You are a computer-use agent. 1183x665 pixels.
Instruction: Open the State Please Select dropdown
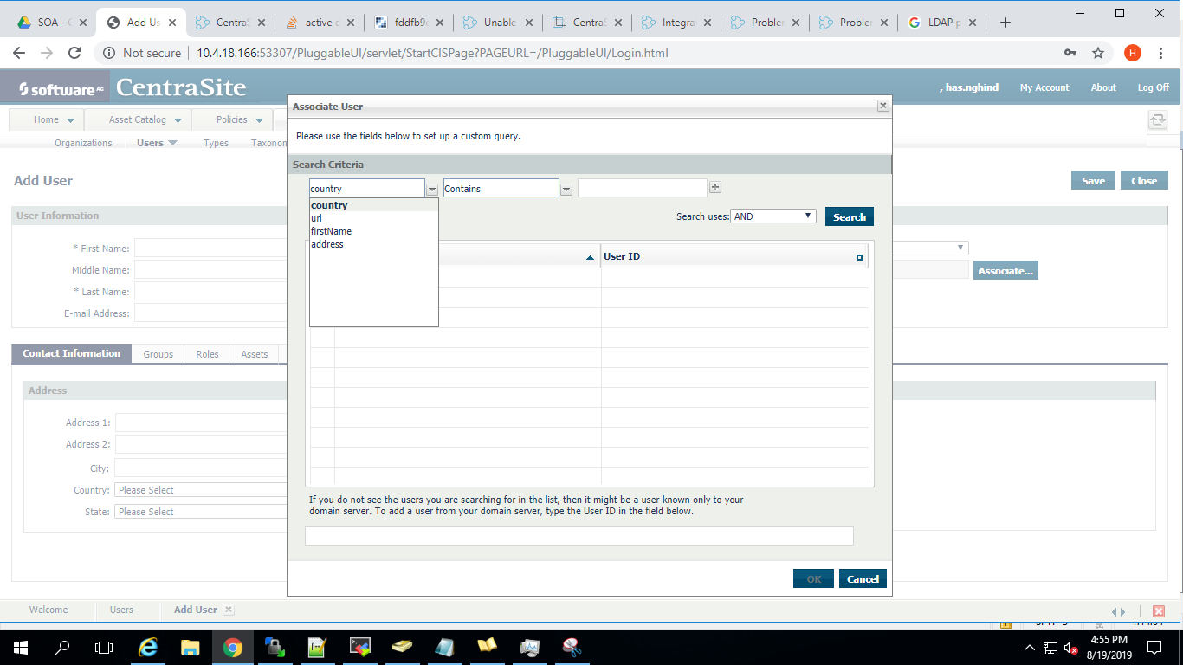201,512
